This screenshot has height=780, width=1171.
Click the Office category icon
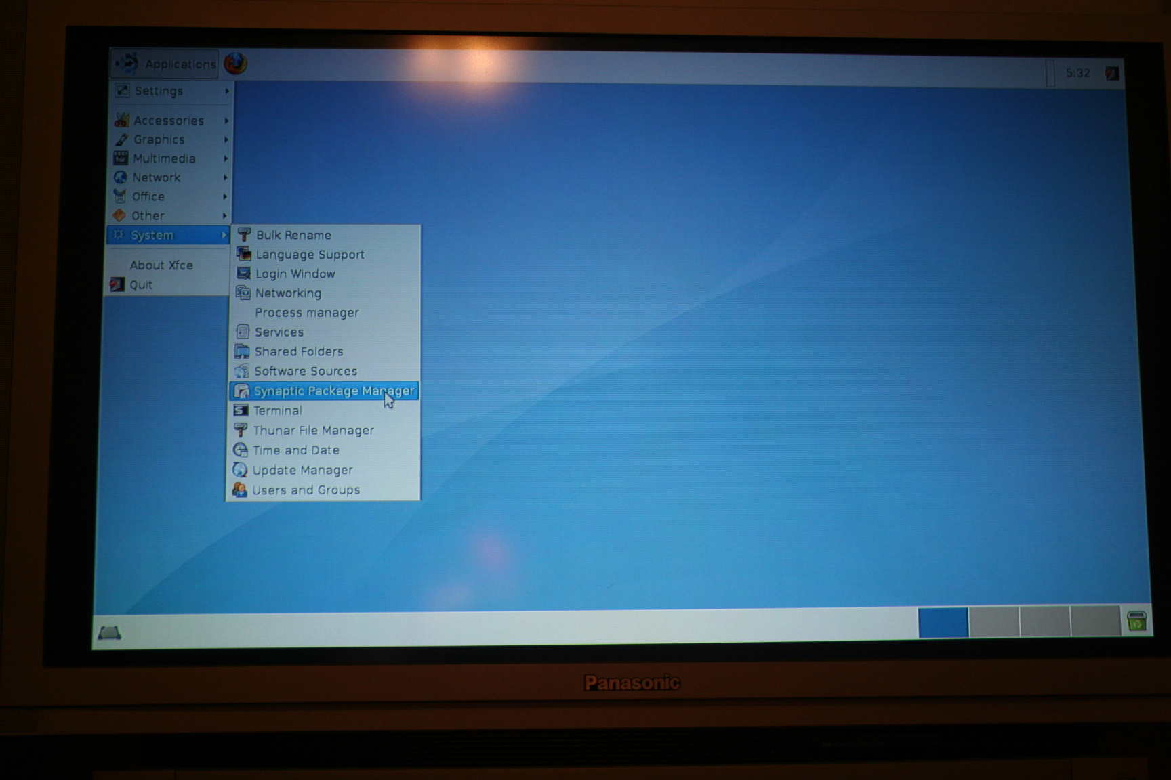coord(120,196)
